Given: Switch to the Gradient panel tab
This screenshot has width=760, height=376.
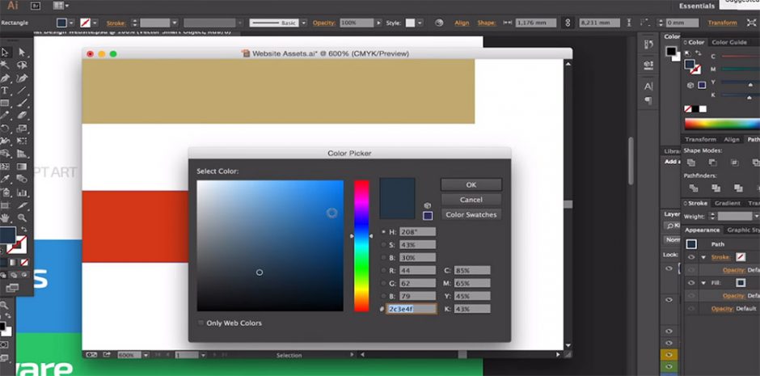Looking at the screenshot, I should [728, 203].
